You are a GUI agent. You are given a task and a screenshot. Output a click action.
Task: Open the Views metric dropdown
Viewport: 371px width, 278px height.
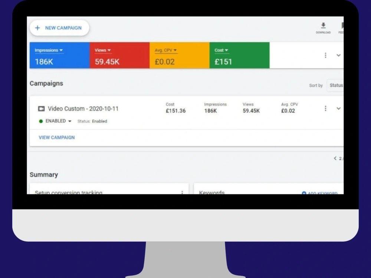(103, 50)
